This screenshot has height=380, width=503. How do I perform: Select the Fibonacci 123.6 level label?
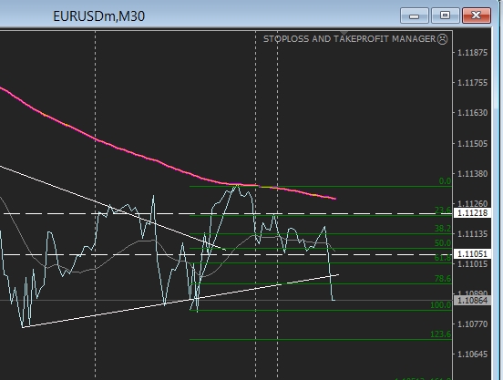tap(440, 334)
